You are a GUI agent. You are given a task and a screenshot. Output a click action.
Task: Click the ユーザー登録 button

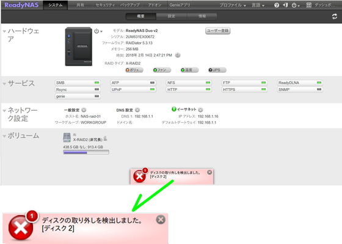[217, 31]
